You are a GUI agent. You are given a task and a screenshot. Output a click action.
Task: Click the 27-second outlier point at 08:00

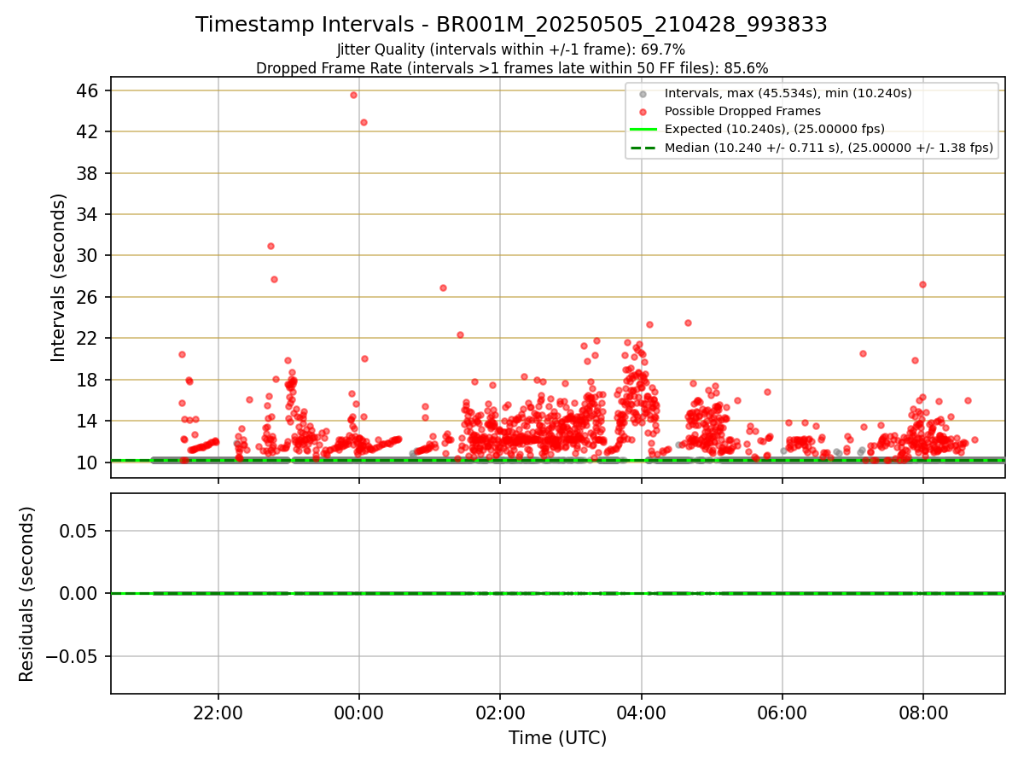pos(922,284)
